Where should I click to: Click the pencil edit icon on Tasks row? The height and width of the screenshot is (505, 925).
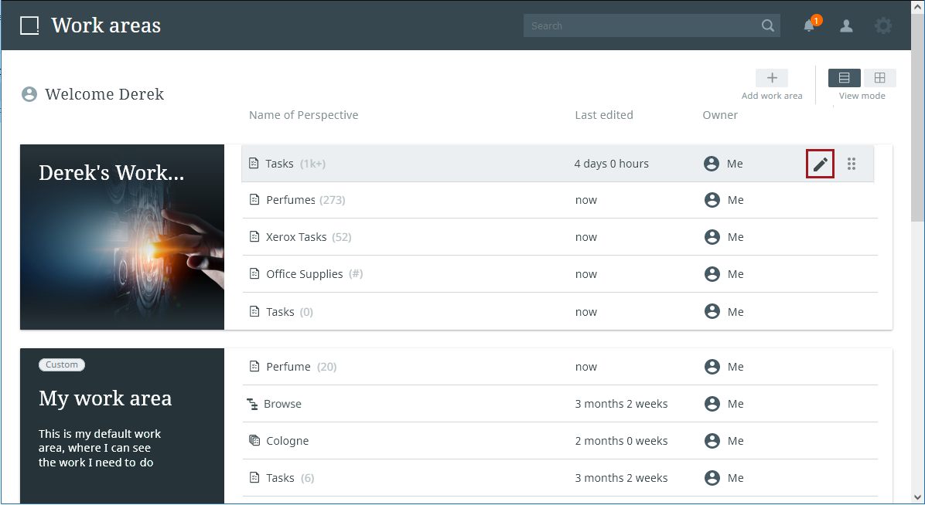[820, 164]
